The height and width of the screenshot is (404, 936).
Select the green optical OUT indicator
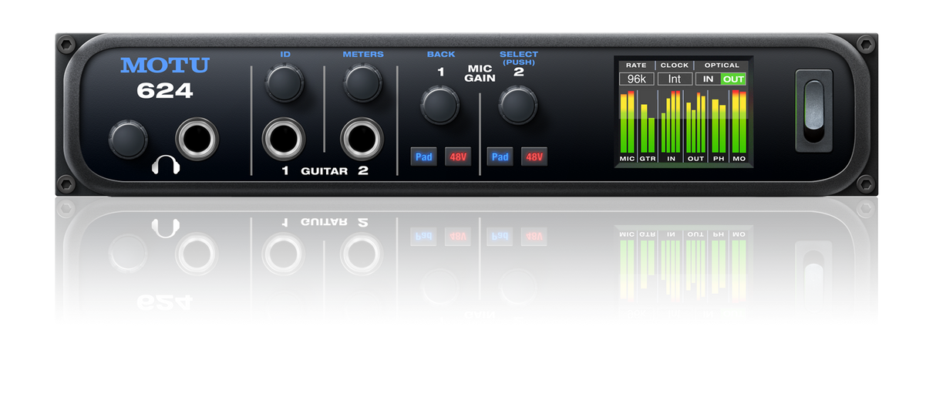[x=733, y=79]
